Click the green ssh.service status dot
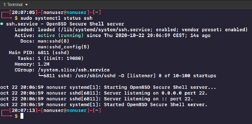 [2, 24]
